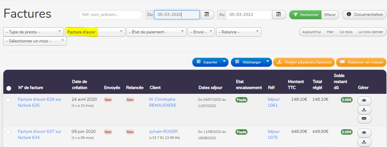
Task: Expand the Type de presta dropdown
Action: coord(33,32)
